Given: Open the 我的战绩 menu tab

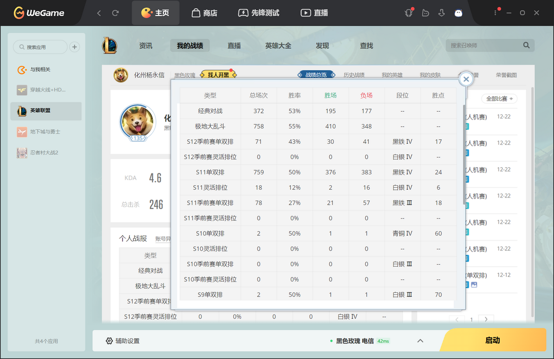Looking at the screenshot, I should click(190, 46).
